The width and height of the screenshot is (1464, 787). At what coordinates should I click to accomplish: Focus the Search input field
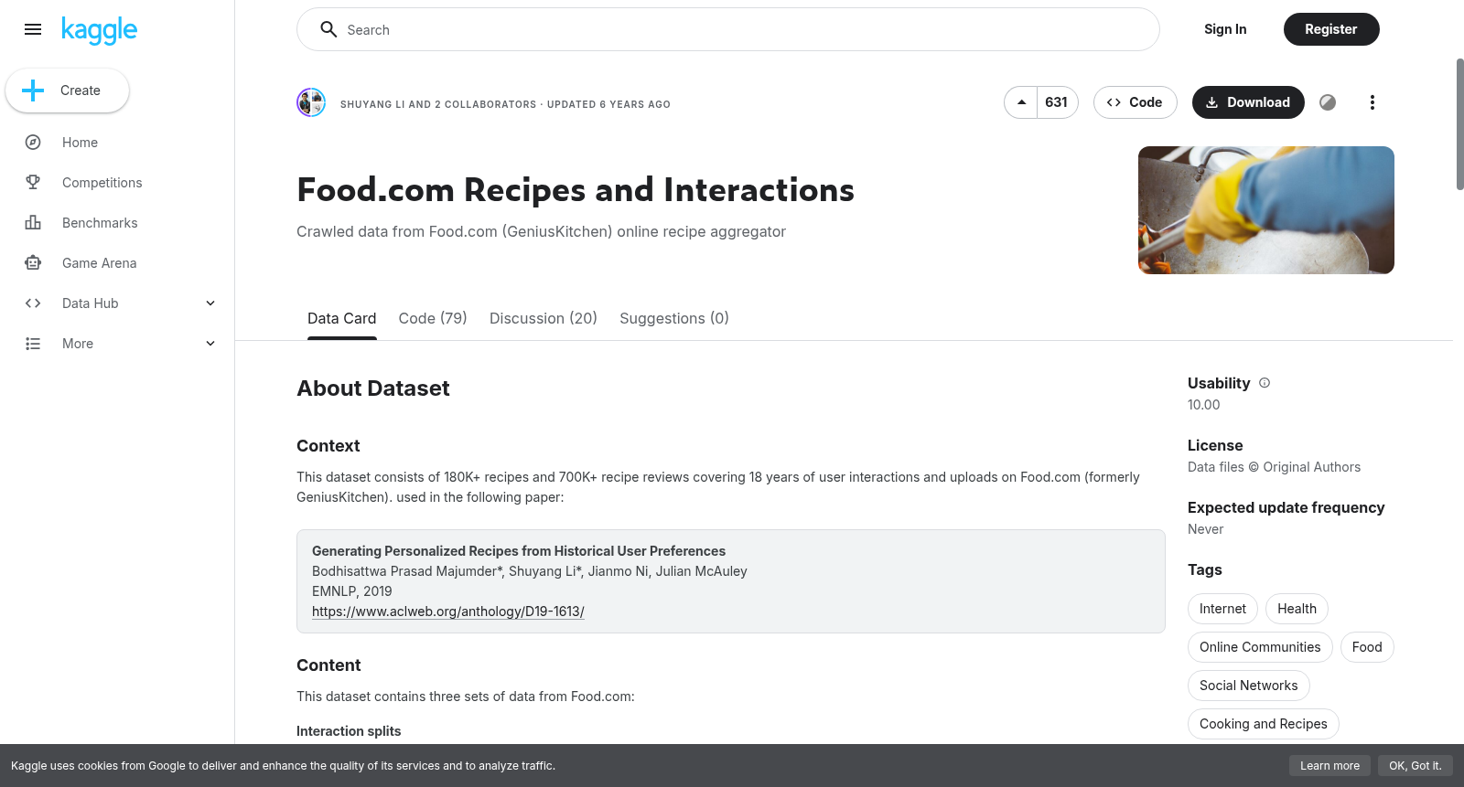coord(728,29)
